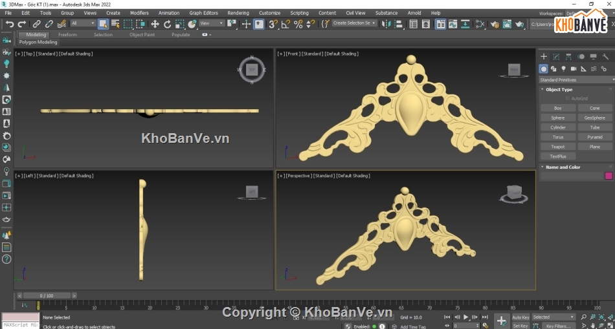Create a Sphere primitive

[x=558, y=118]
